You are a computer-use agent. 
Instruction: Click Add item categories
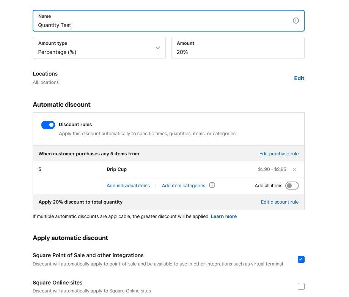pyautogui.click(x=183, y=186)
